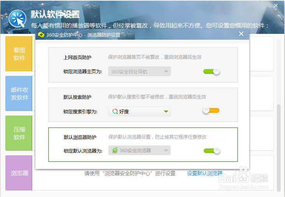
Task: Click the 360 safe browser 'e' icon
Action: pos(115,150)
